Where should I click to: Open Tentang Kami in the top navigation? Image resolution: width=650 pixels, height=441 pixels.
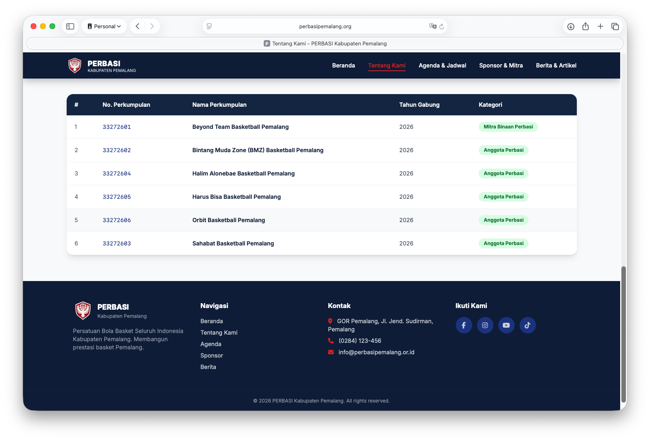tap(387, 65)
